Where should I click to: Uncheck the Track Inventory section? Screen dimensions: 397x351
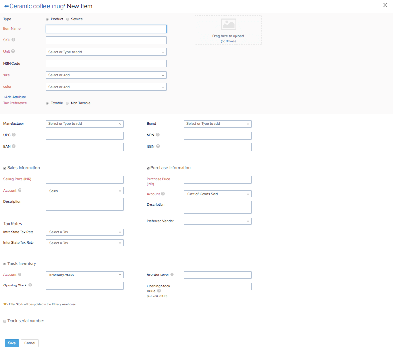[4, 263]
